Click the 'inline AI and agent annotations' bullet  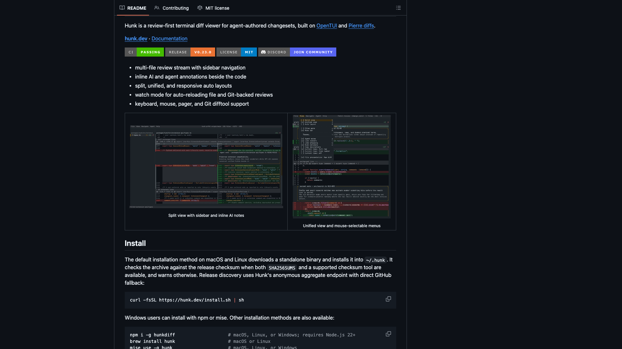click(190, 77)
